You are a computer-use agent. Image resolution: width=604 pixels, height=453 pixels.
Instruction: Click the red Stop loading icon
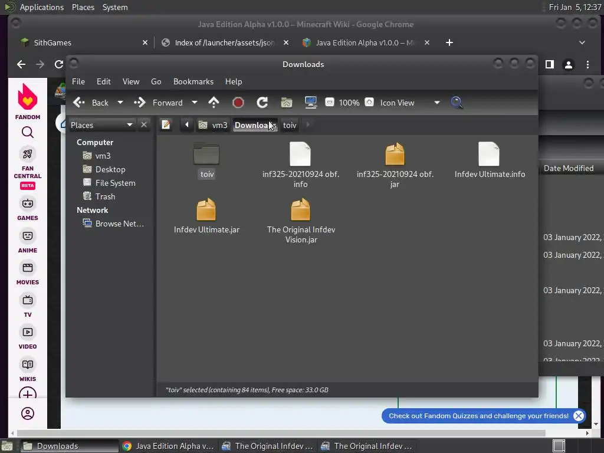[x=238, y=103]
